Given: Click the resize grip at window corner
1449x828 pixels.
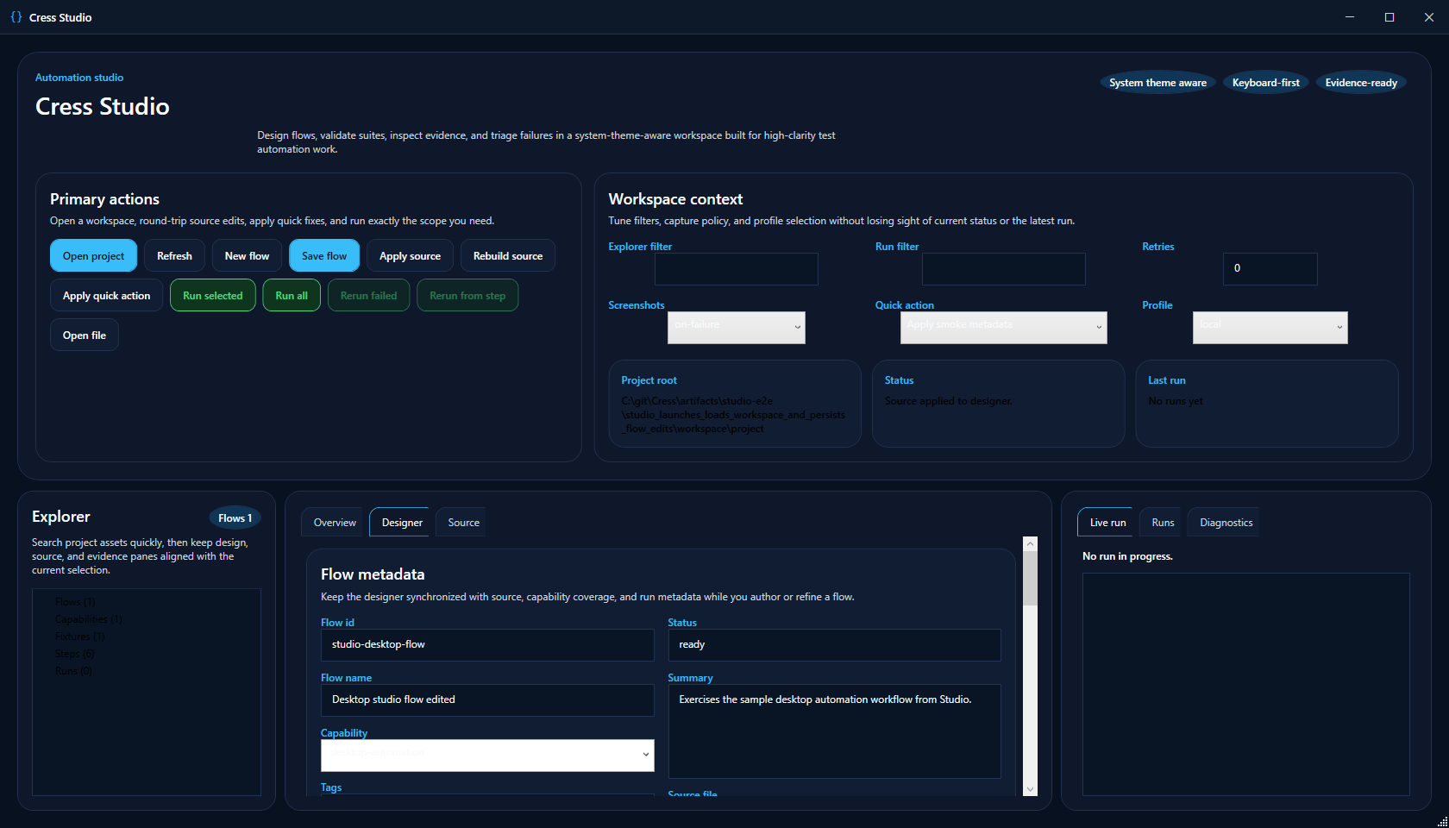Looking at the screenshot, I should coord(1442,821).
